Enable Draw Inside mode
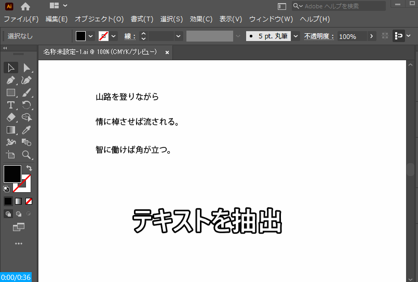Image resolution: width=418 pixels, height=282 pixels. pos(29,214)
